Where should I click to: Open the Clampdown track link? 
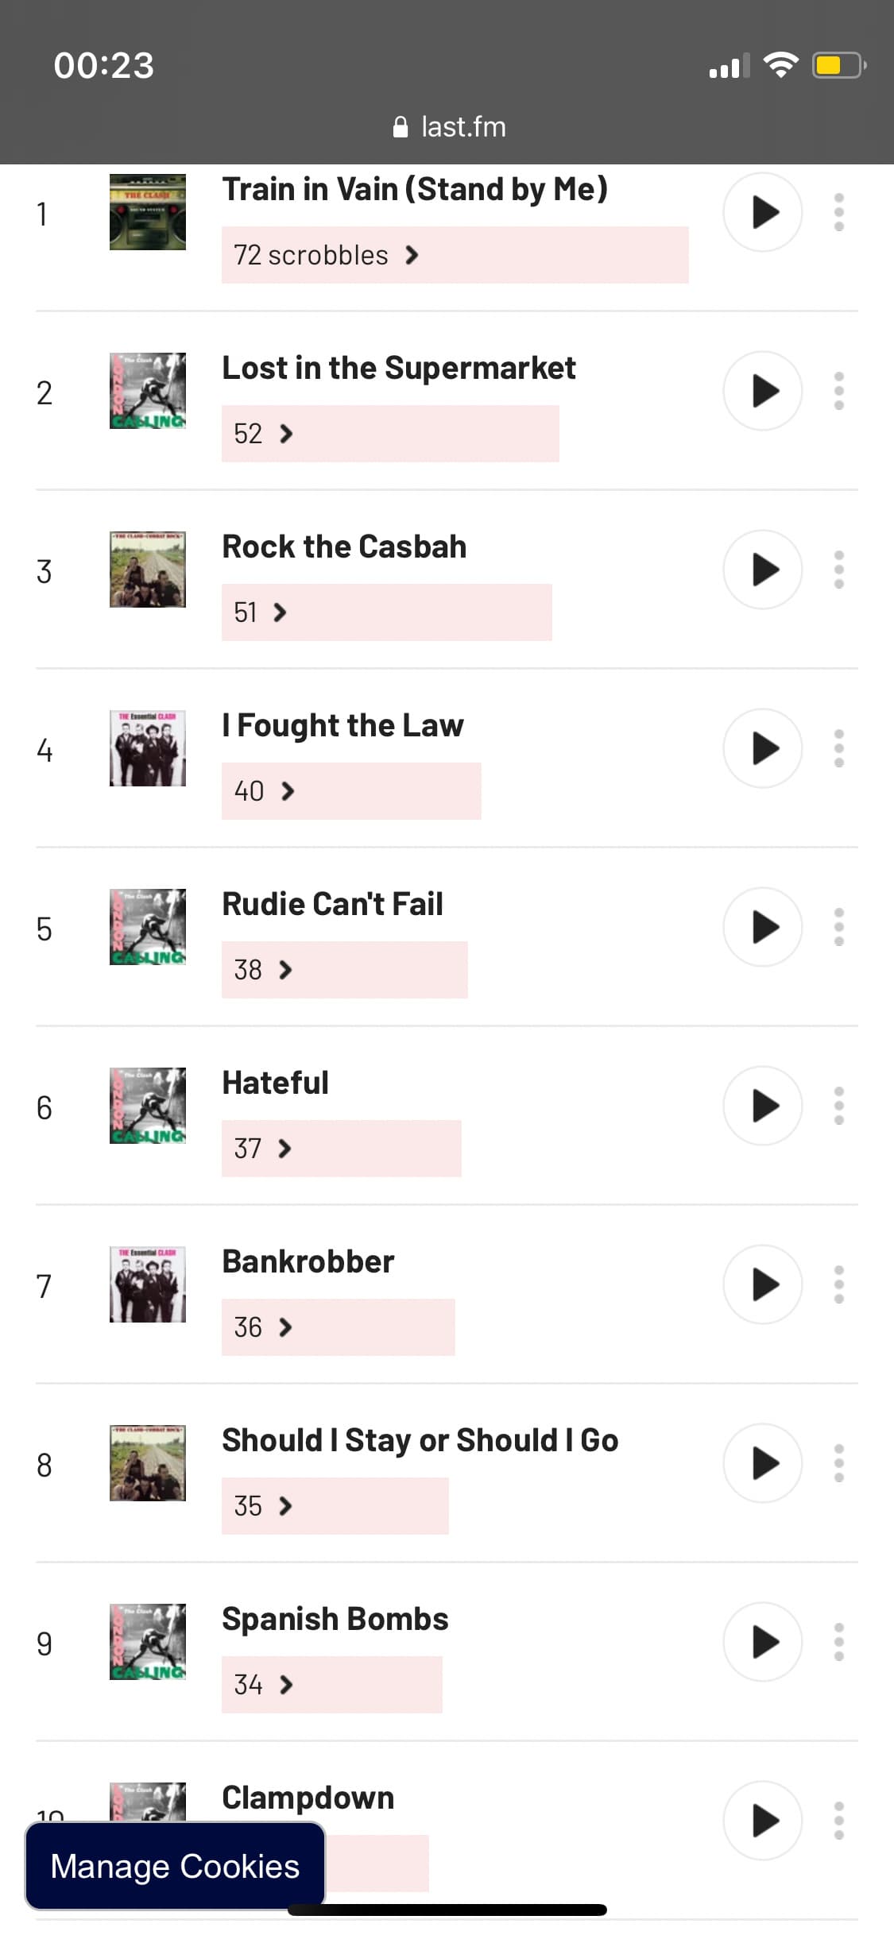(308, 1798)
